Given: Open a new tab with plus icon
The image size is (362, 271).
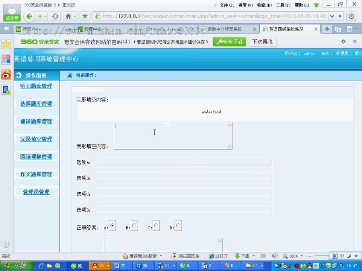Looking at the screenshot, I should [x=327, y=29].
